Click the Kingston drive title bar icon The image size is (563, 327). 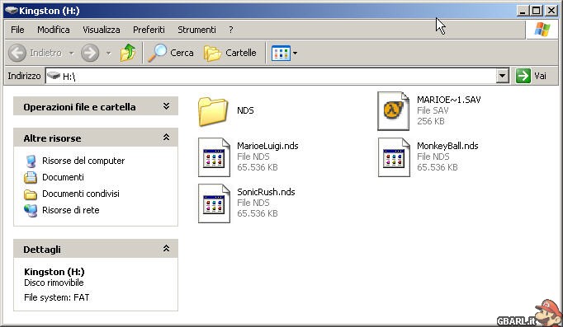pyautogui.click(x=11, y=11)
